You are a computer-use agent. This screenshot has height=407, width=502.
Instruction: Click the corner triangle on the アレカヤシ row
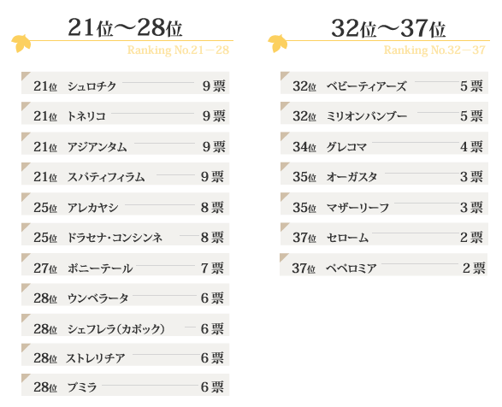(x=26, y=197)
